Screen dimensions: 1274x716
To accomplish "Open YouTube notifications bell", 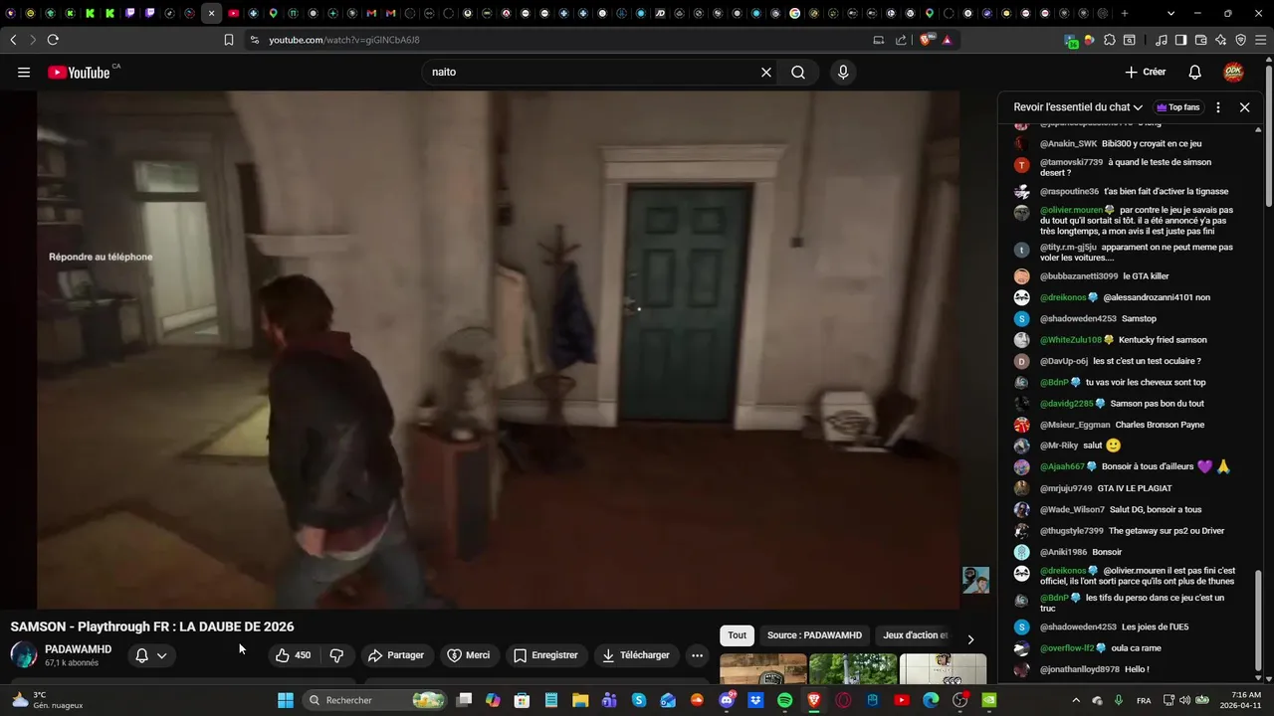I will click(x=1195, y=72).
